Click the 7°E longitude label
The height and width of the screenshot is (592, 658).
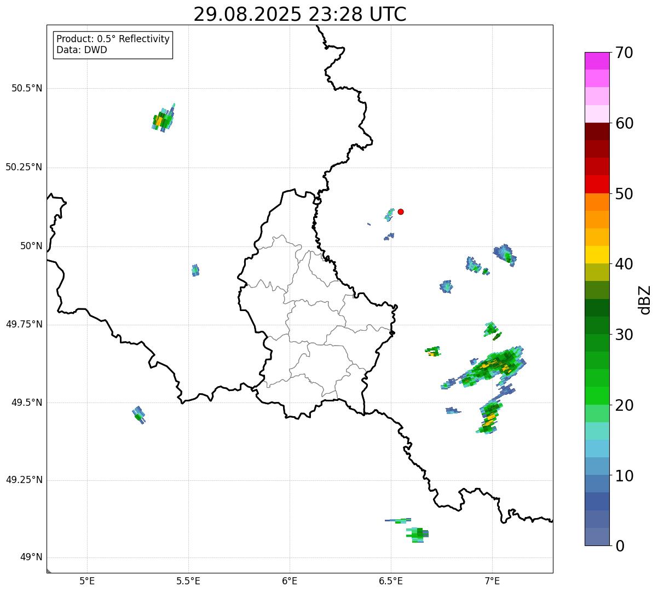pos(492,581)
